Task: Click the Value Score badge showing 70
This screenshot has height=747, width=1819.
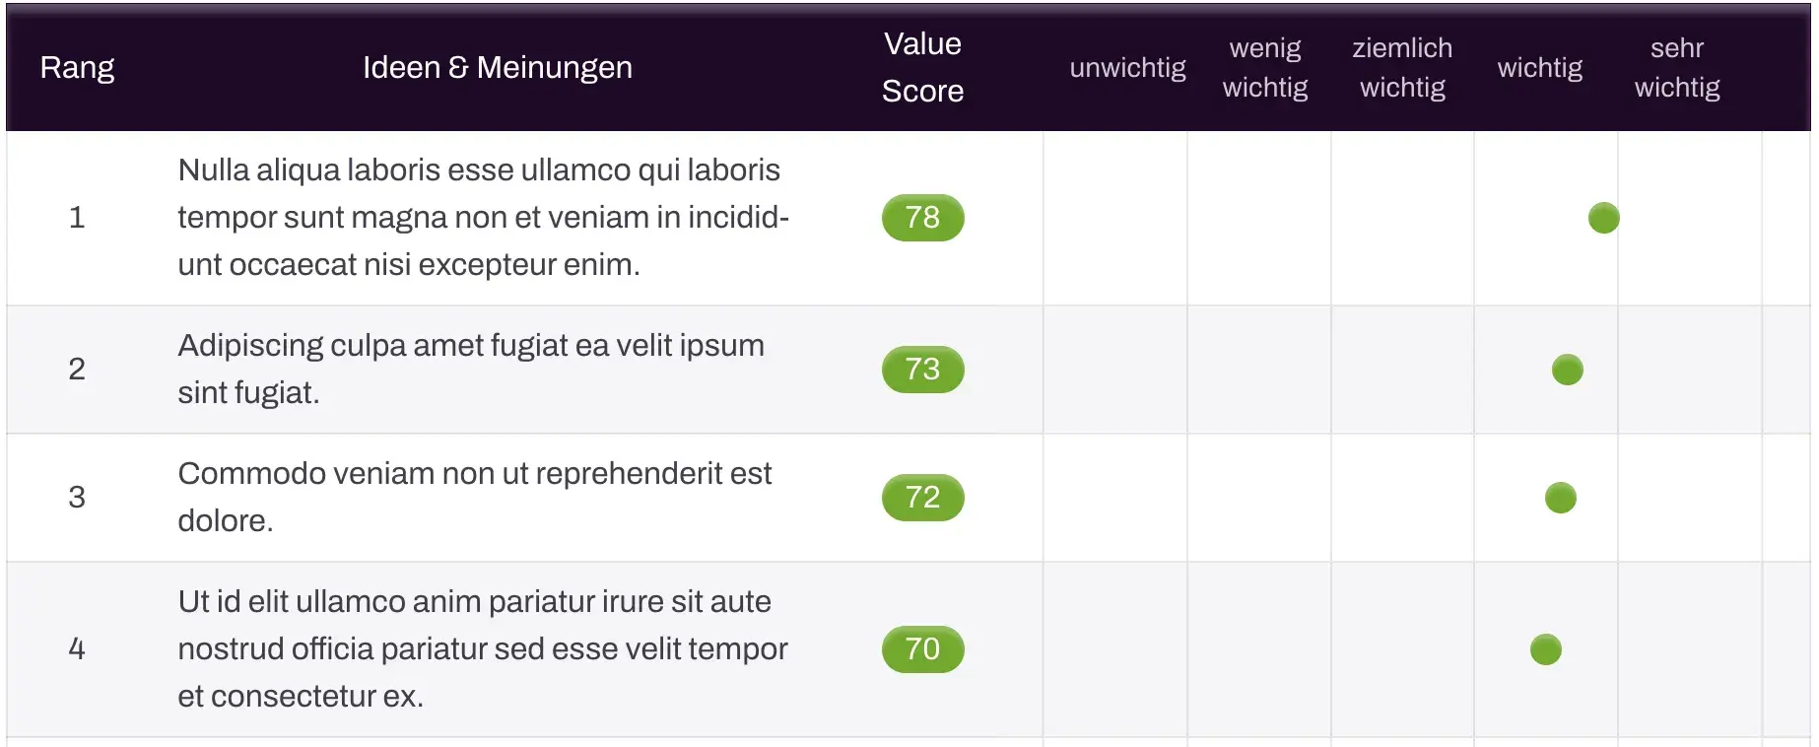Action: pos(922,649)
